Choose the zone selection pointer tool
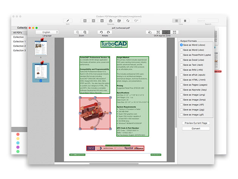The image size is (238, 179). [x=150, y=32]
